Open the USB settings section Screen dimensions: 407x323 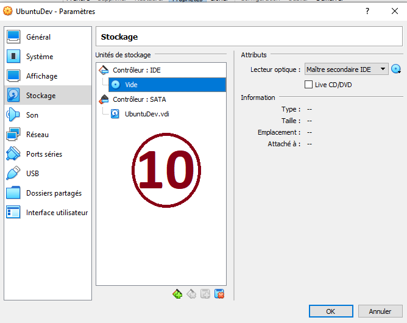pos(33,174)
